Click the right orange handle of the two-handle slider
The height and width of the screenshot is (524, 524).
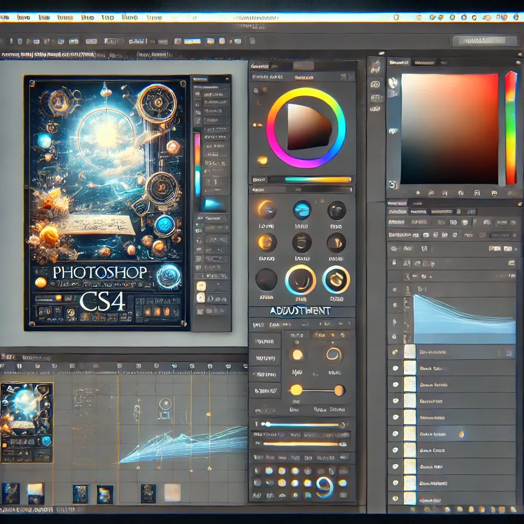tap(339, 390)
